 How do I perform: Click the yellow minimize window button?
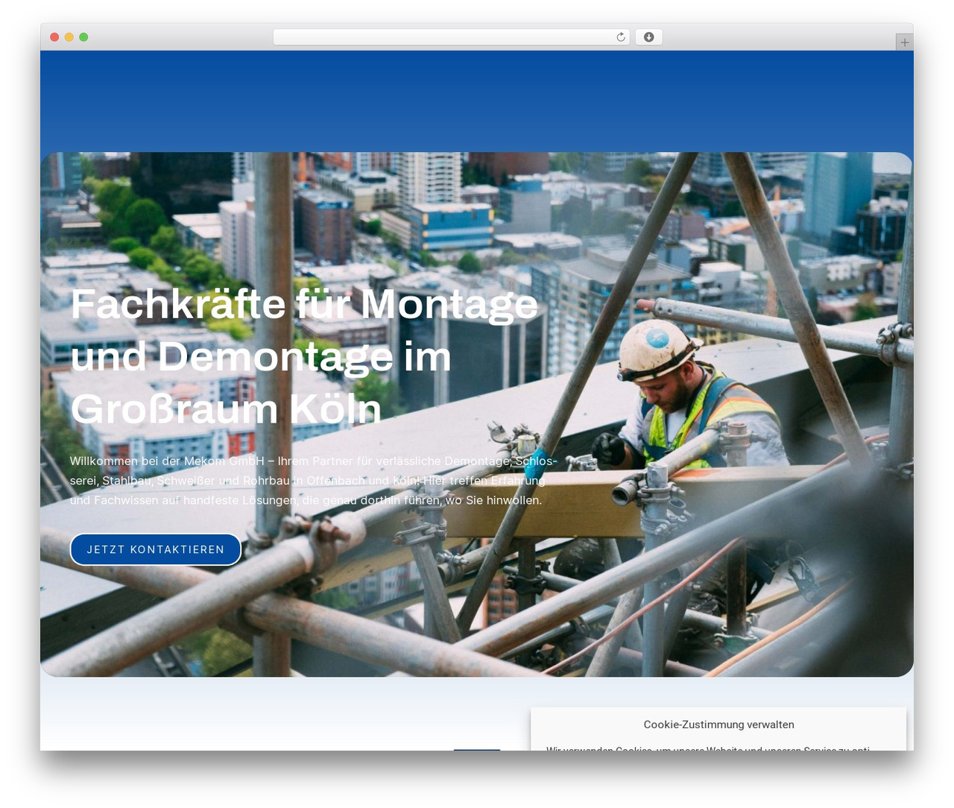(x=69, y=37)
